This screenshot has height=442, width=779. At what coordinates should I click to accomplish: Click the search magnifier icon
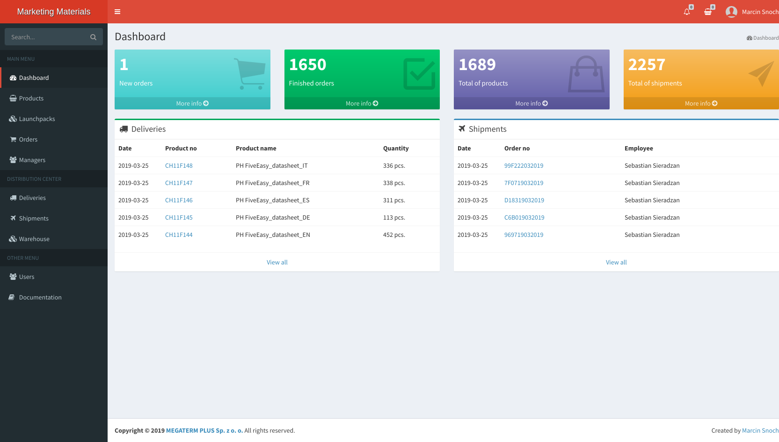pos(93,36)
